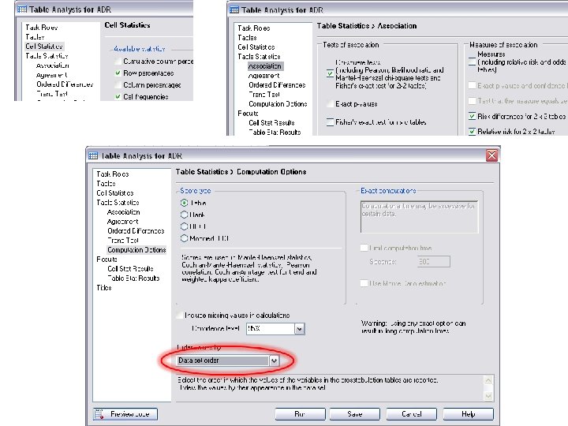This screenshot has width=568, height=426.
Task: Click the top-left dialog title bar table icon
Action: 22,9
